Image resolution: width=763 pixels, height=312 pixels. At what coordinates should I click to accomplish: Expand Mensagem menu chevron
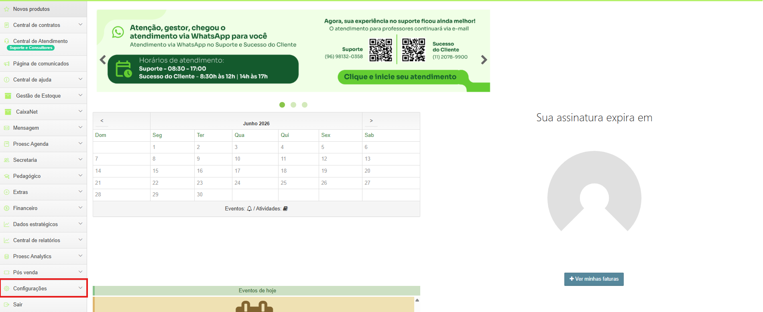click(80, 127)
